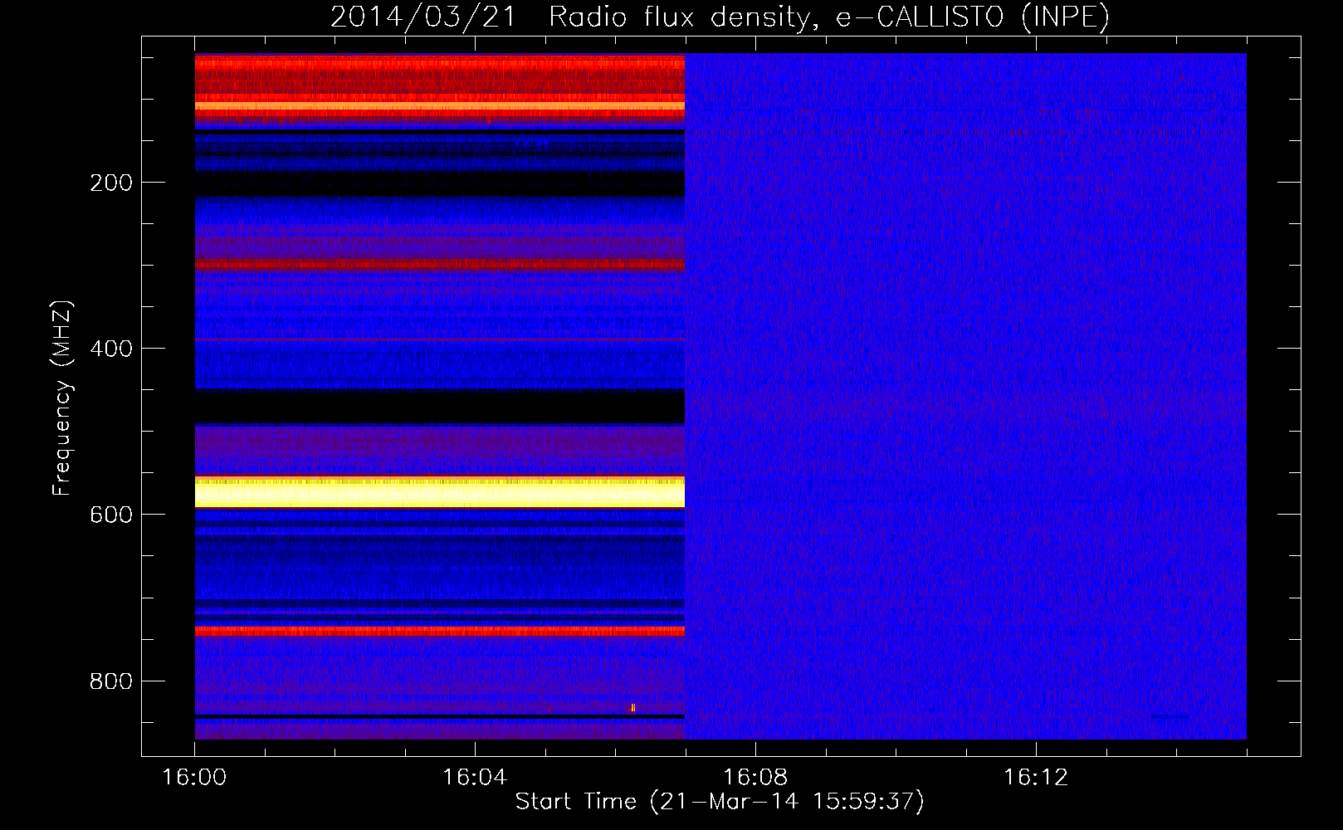
Task: Click the 400 frequency tick label
Action: coord(111,349)
